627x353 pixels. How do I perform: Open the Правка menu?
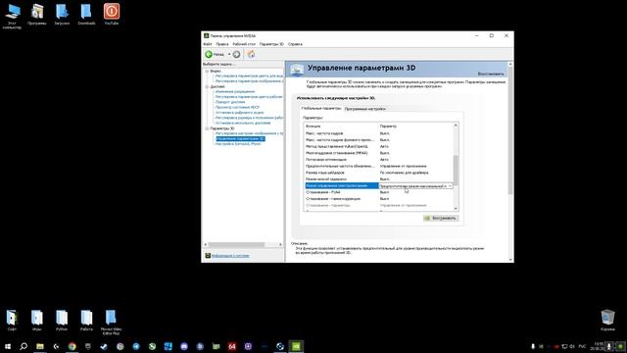click(222, 44)
